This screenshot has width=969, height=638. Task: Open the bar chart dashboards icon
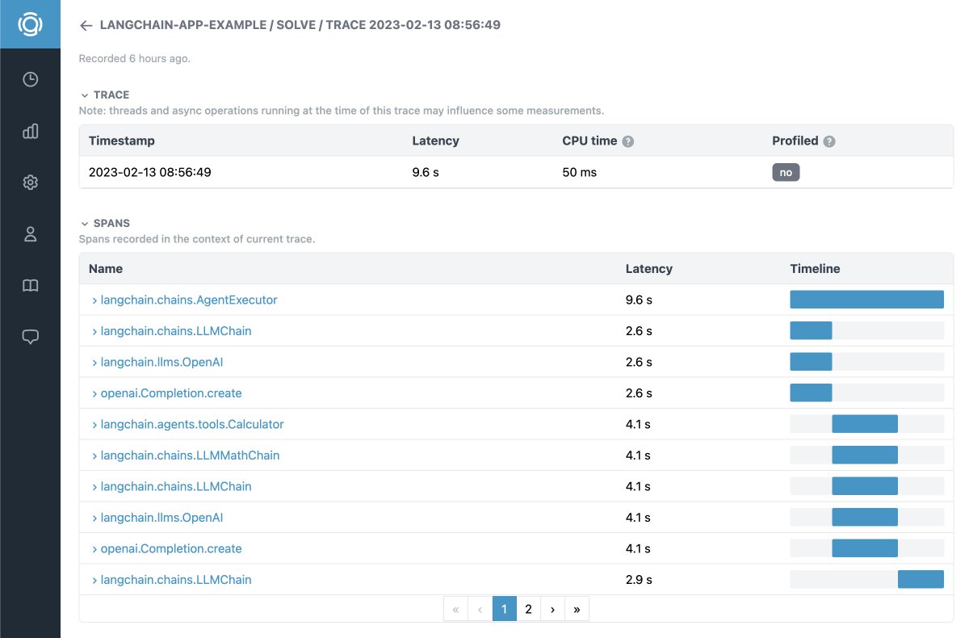pos(30,131)
